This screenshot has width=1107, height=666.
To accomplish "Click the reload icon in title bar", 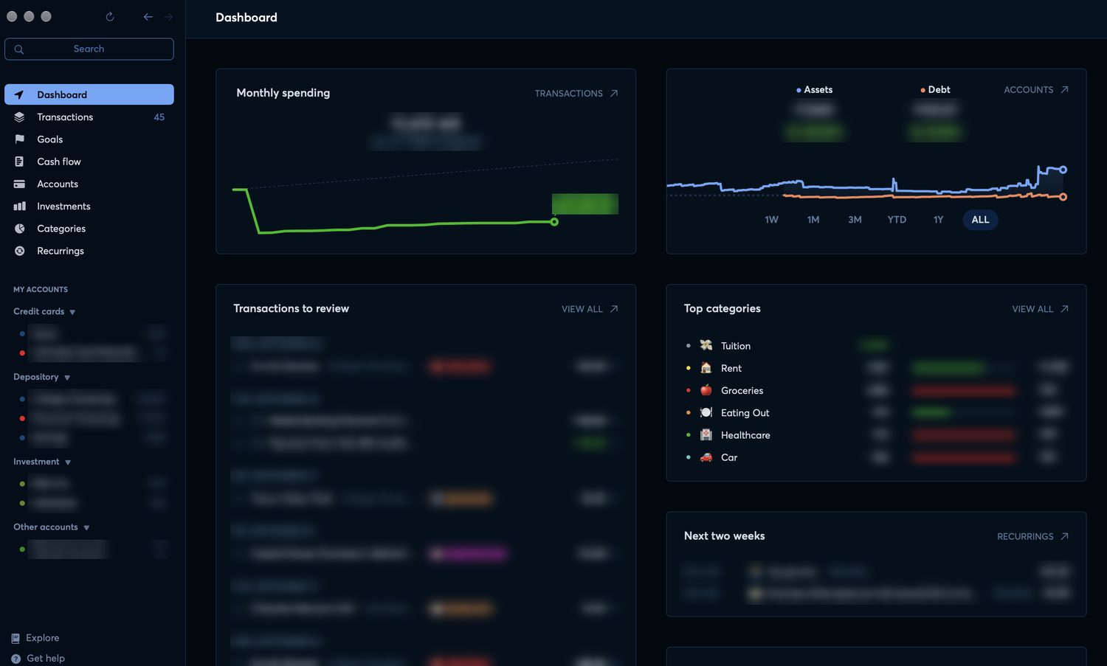I will click(x=110, y=16).
